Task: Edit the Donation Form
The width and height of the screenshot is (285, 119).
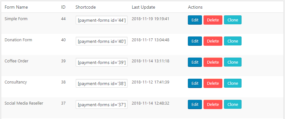Action: 195,41
